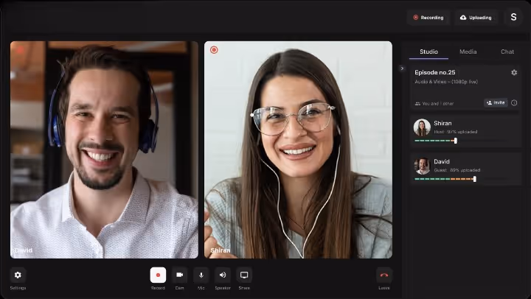Click Shiran's upload progress bar

pyautogui.click(x=461, y=141)
